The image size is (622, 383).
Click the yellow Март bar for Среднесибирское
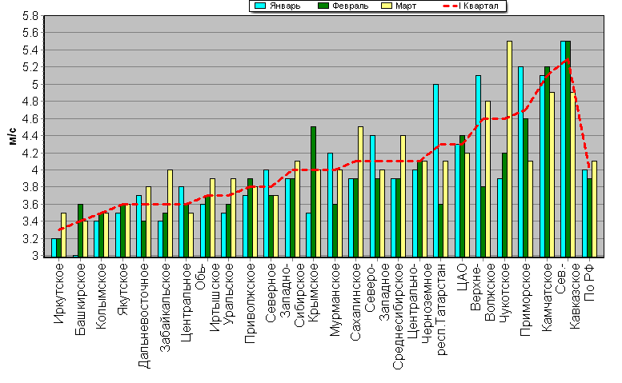(403, 196)
